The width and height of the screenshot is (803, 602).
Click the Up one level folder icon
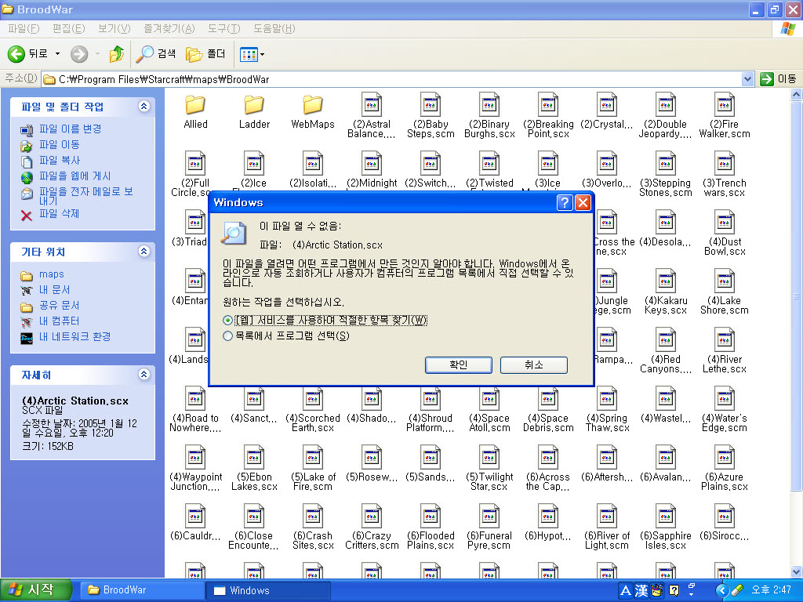point(117,54)
